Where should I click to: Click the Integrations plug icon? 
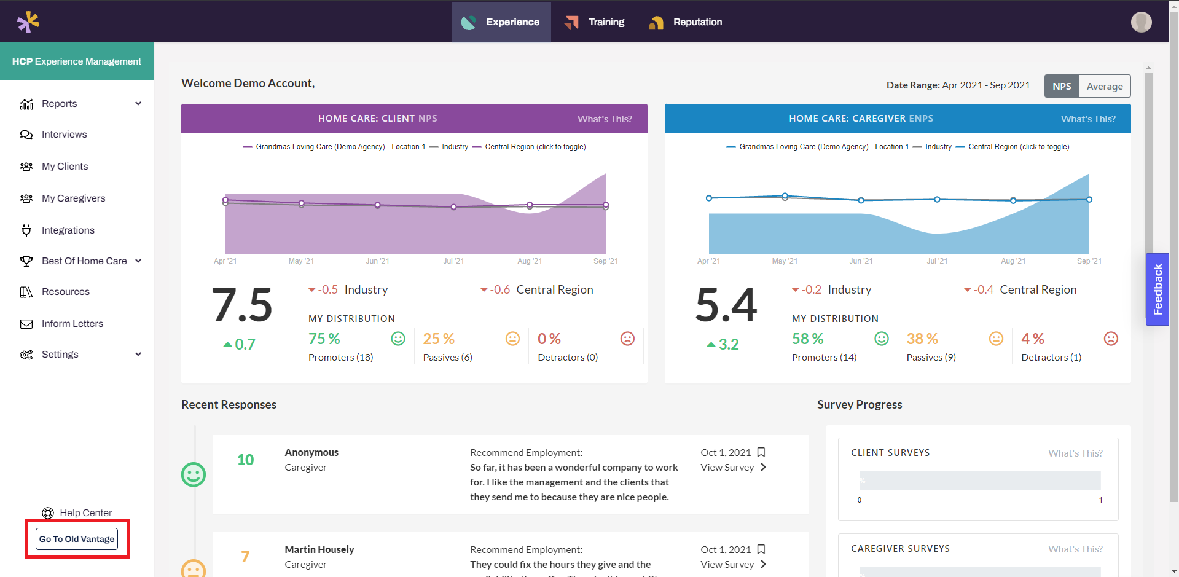(x=26, y=230)
